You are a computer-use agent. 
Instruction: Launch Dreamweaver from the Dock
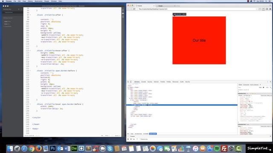[x=74, y=148]
